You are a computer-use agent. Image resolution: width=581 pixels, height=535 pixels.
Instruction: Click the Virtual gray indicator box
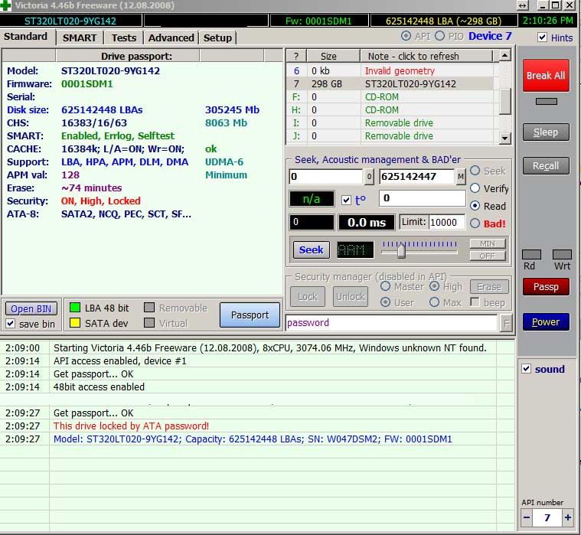149,322
